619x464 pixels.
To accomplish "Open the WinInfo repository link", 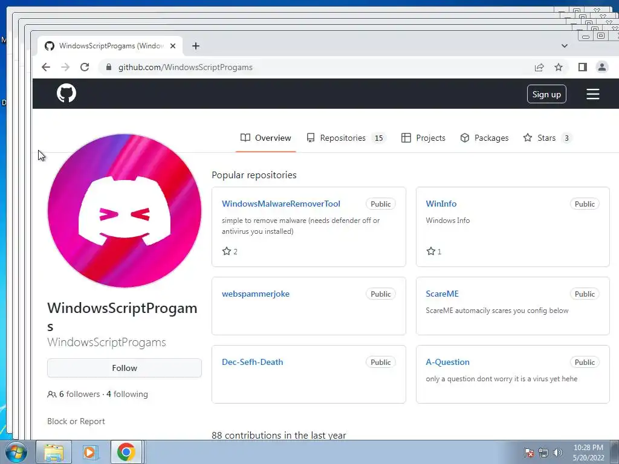I will [x=441, y=204].
